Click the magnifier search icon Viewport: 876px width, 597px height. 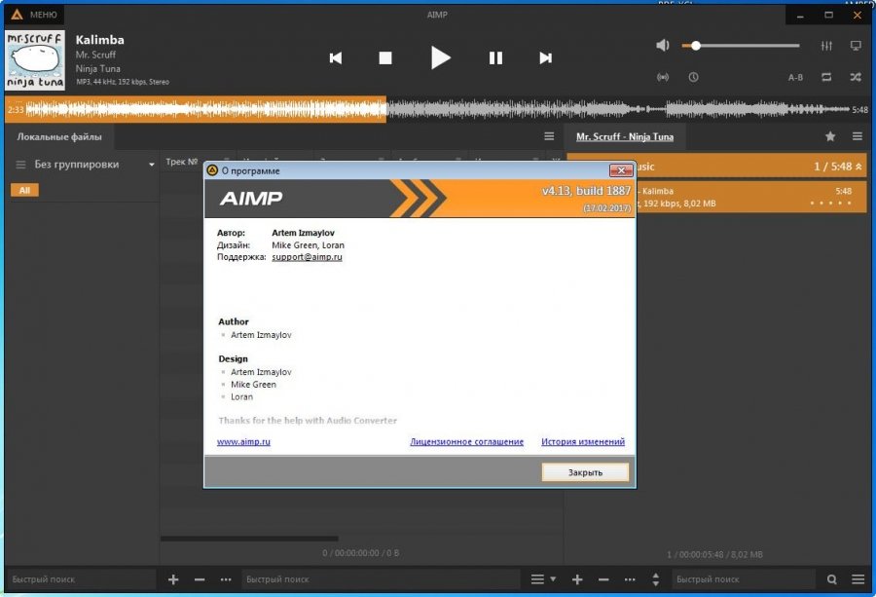[832, 579]
